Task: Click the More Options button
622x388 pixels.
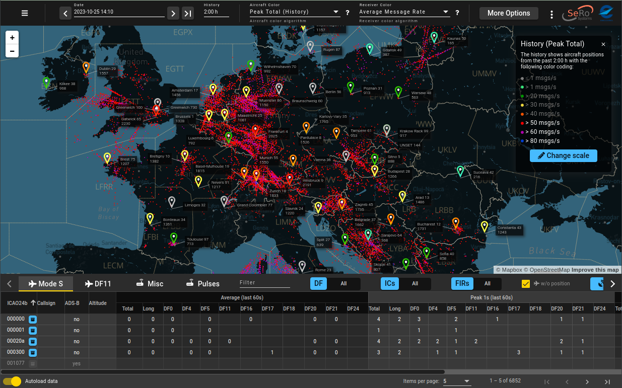Action: click(x=509, y=13)
